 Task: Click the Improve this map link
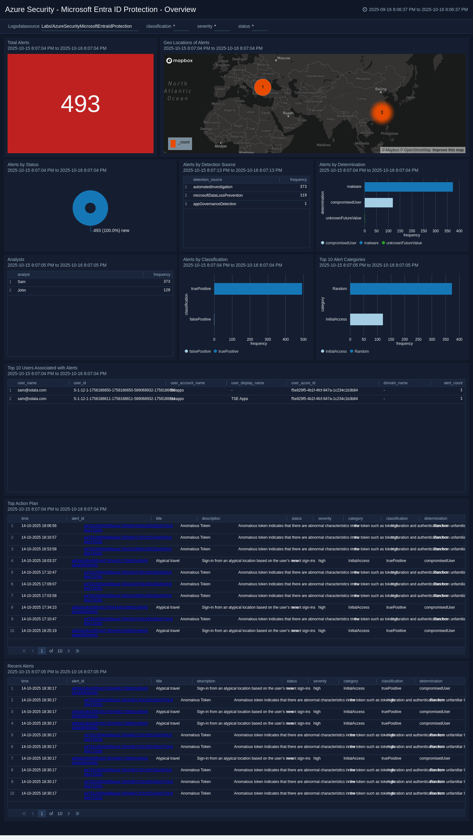click(x=448, y=150)
